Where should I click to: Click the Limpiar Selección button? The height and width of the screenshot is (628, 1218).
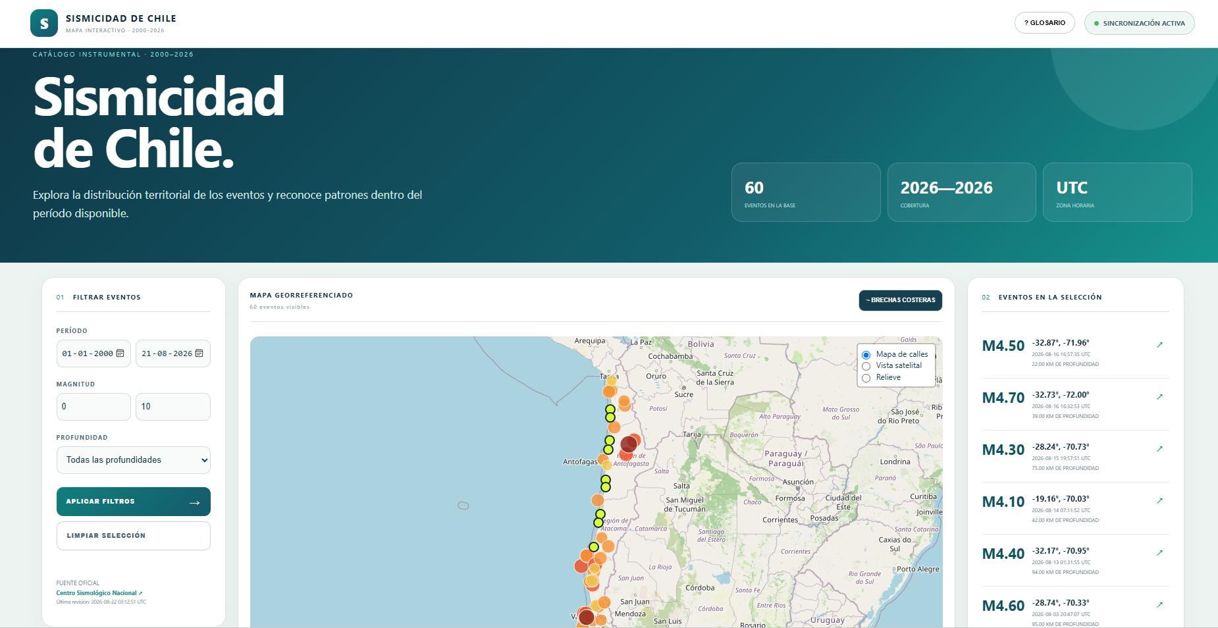134,536
